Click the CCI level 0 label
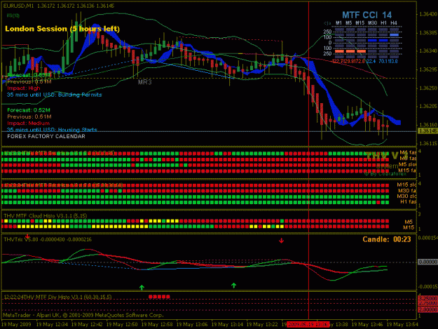The width and height of the screenshot is (438, 329). click(330, 43)
